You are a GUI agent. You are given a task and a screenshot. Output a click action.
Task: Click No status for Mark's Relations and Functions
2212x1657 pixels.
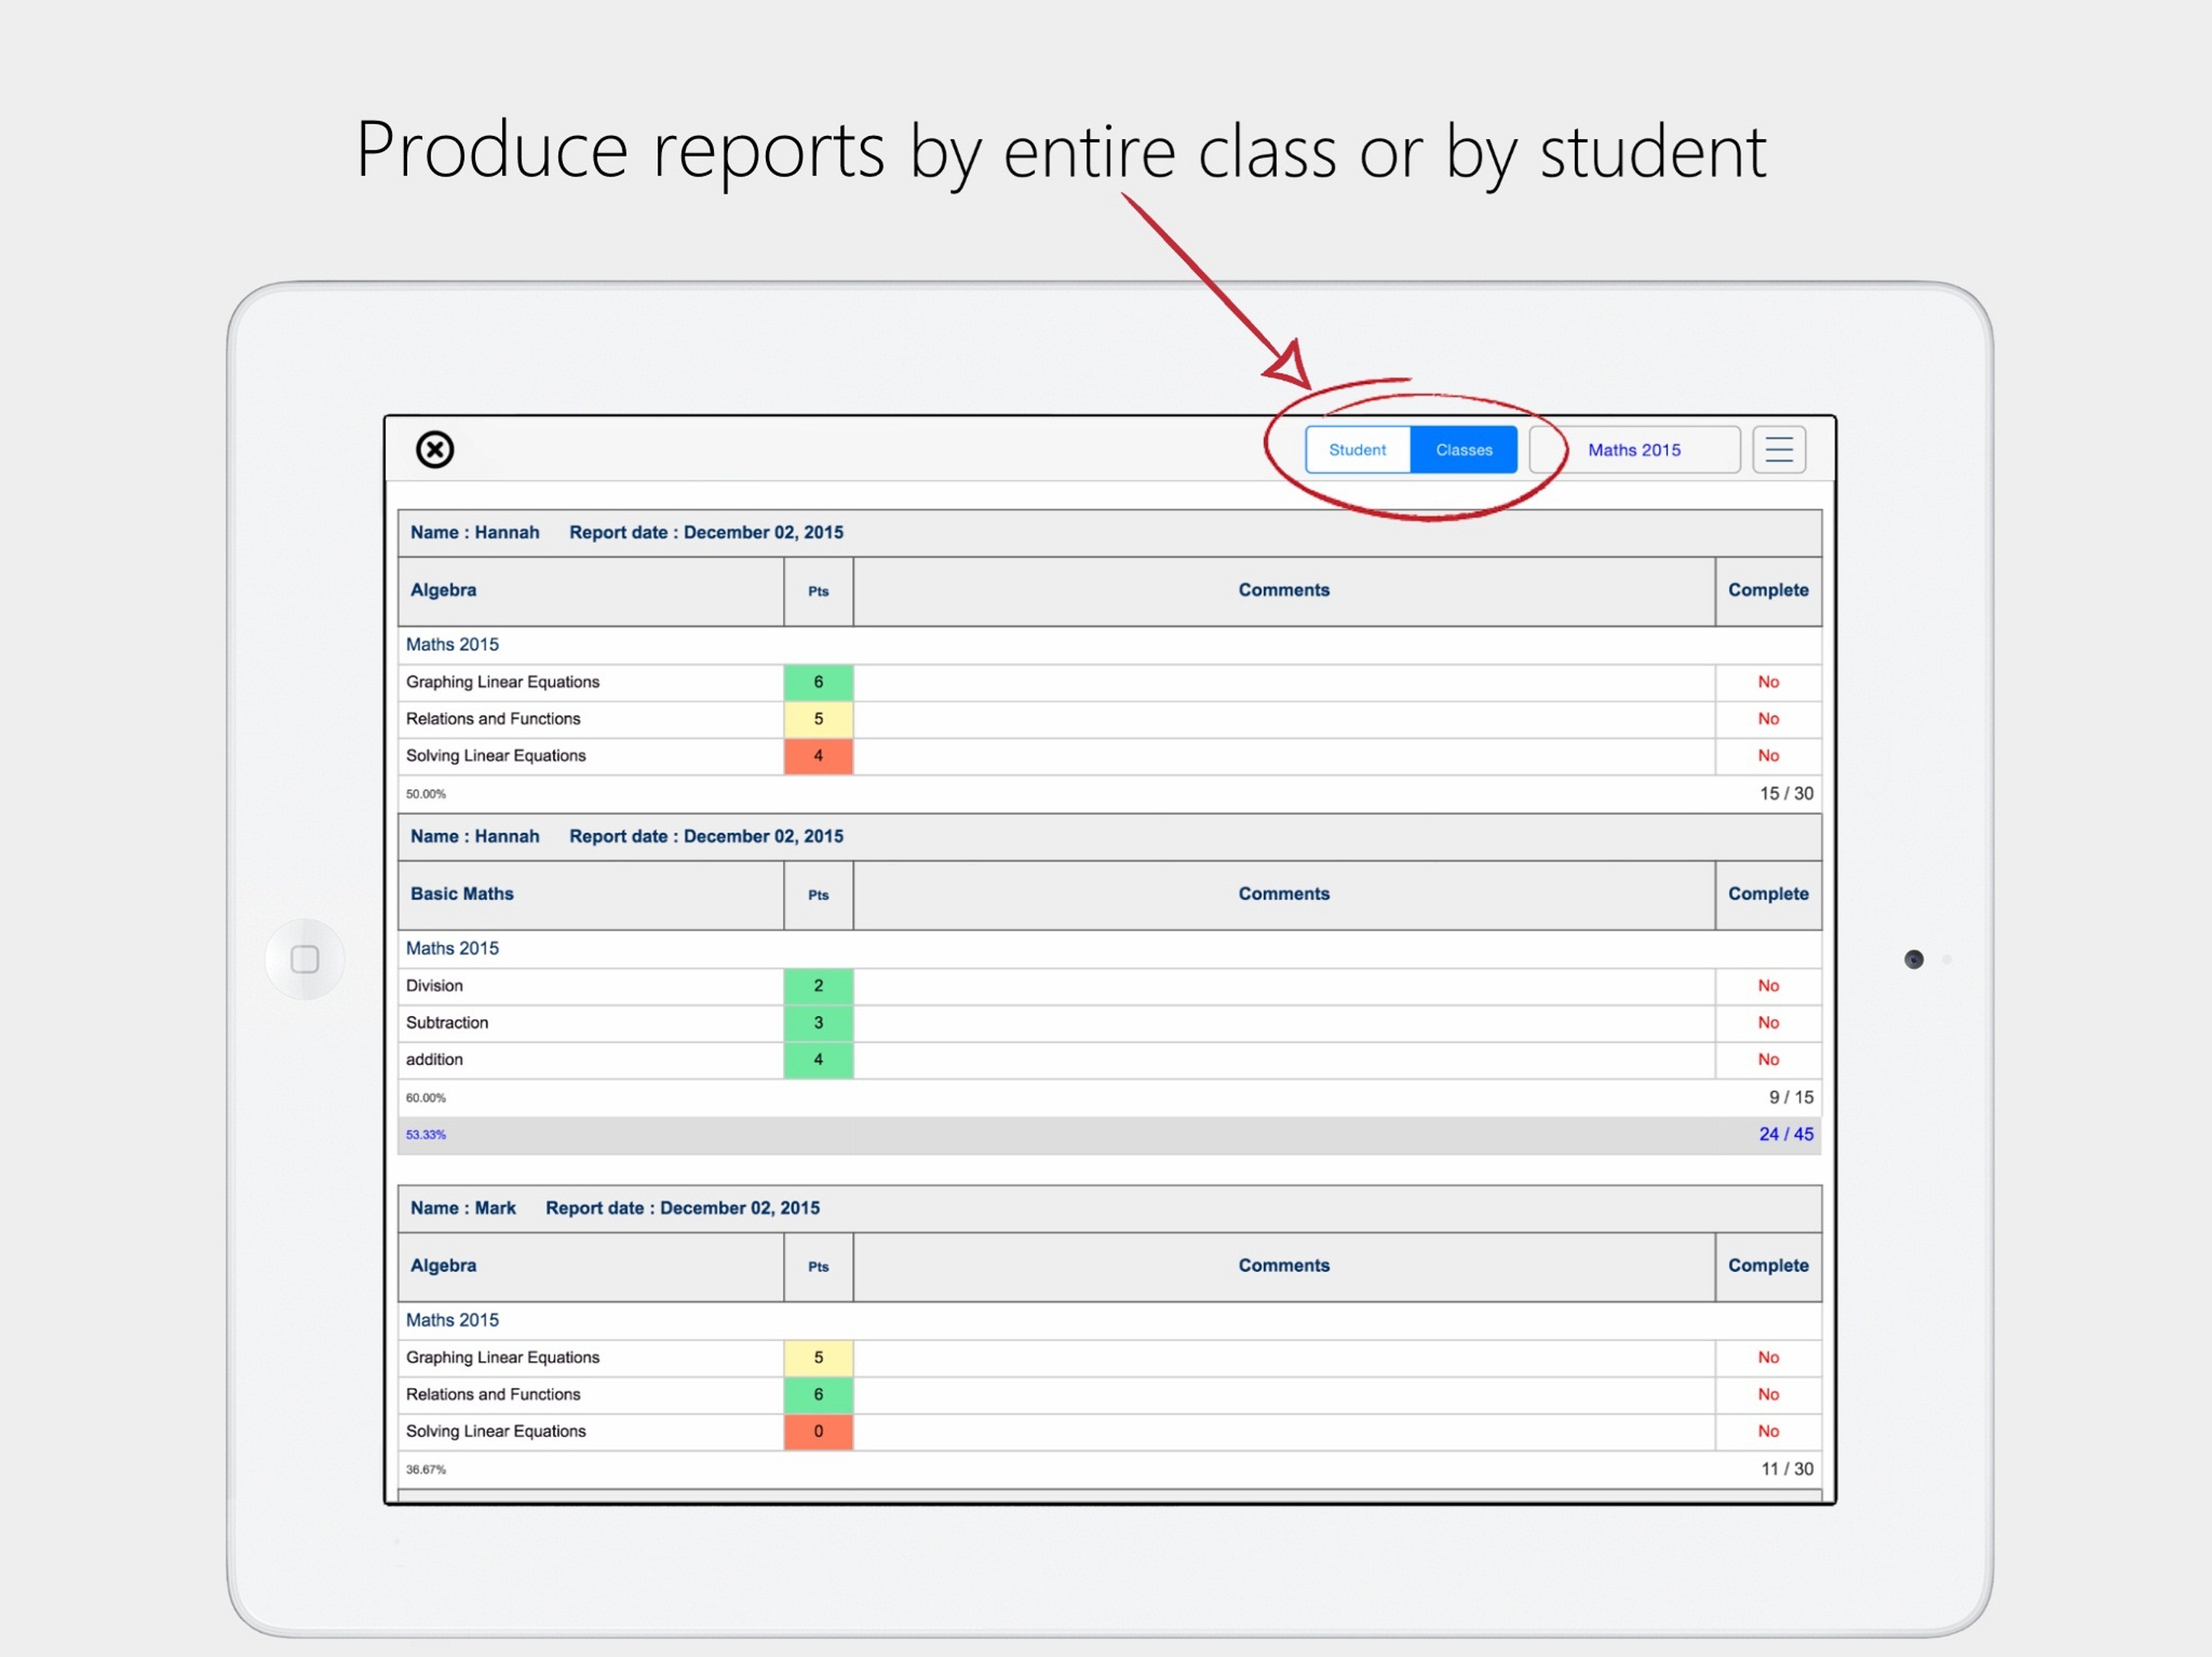pos(1768,1394)
